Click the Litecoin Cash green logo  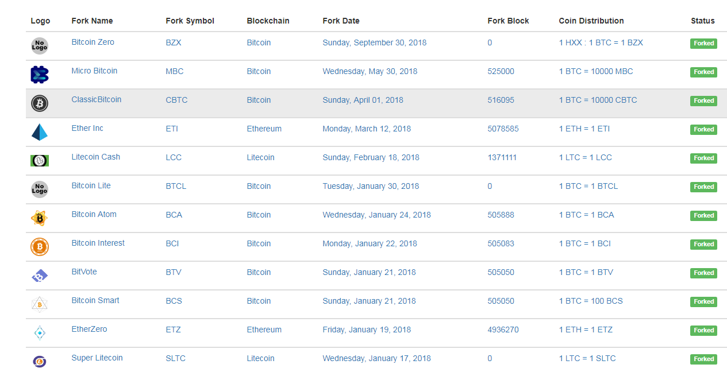[x=40, y=161]
